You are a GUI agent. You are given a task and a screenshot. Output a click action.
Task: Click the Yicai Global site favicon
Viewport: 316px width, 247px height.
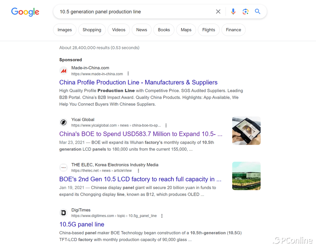tap(64, 122)
